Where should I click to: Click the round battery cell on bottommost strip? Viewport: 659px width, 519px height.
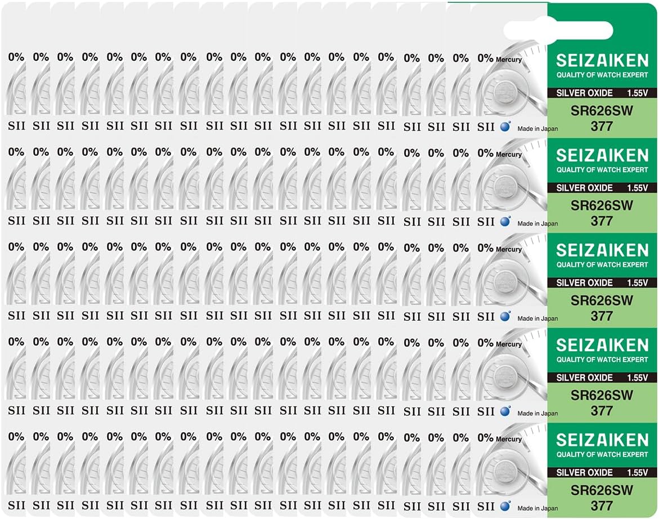pyautogui.click(x=504, y=471)
